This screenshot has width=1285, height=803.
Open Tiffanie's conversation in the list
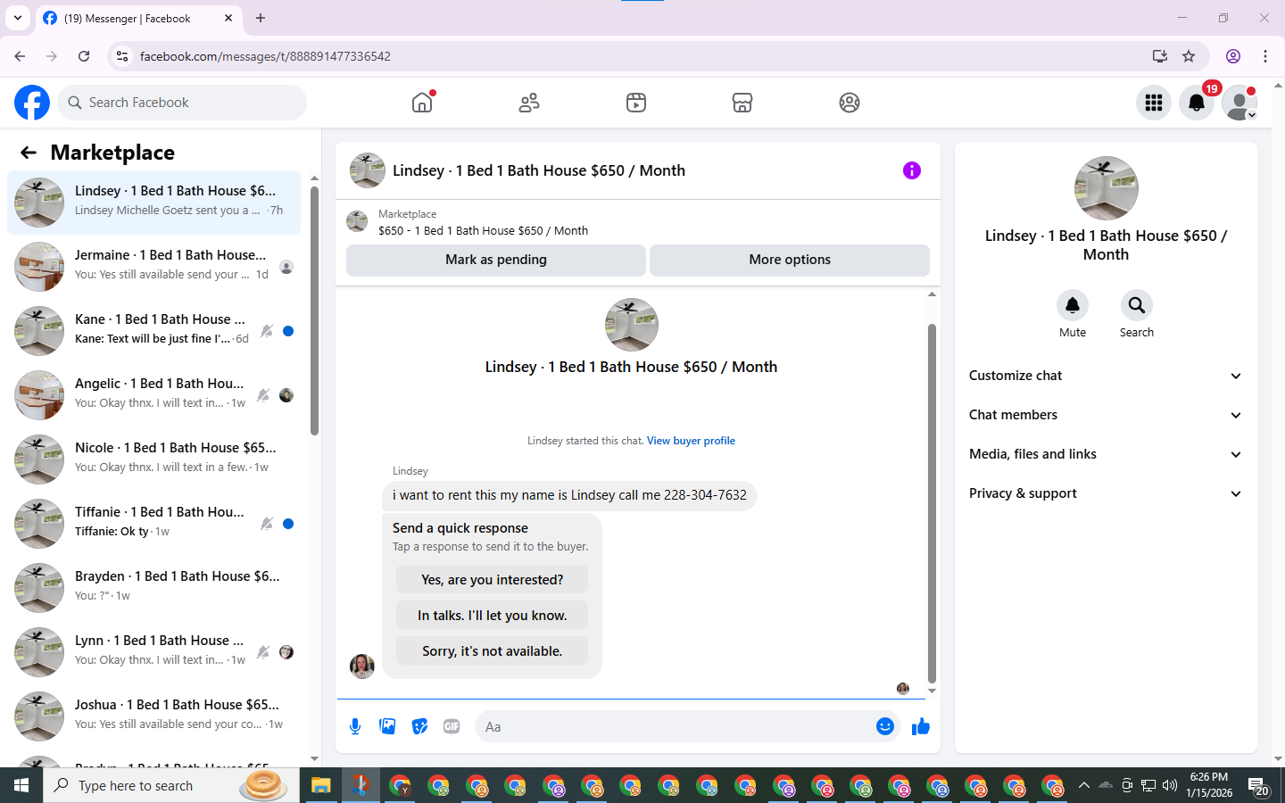click(x=154, y=524)
